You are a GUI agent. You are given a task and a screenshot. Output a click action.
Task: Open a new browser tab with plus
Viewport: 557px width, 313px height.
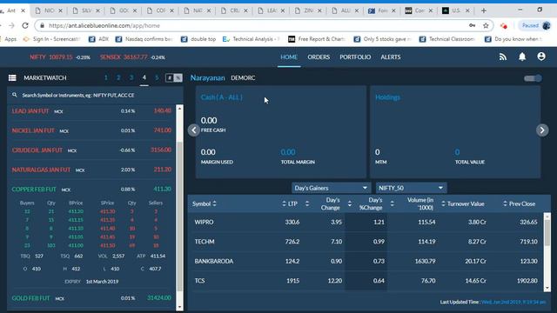484,10
